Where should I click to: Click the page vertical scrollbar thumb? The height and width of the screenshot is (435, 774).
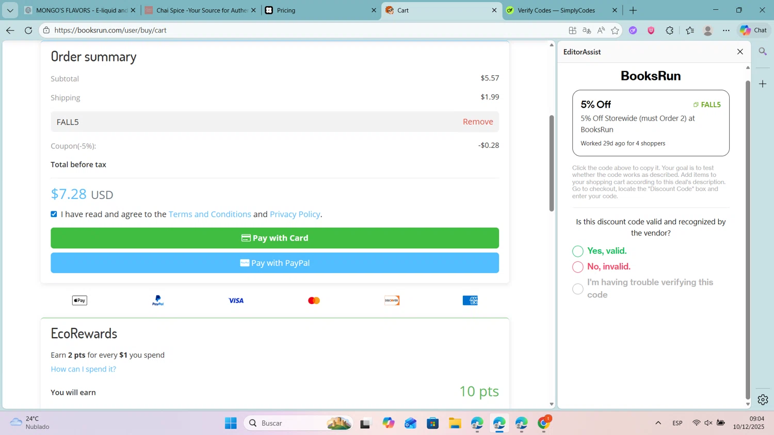pyautogui.click(x=552, y=163)
